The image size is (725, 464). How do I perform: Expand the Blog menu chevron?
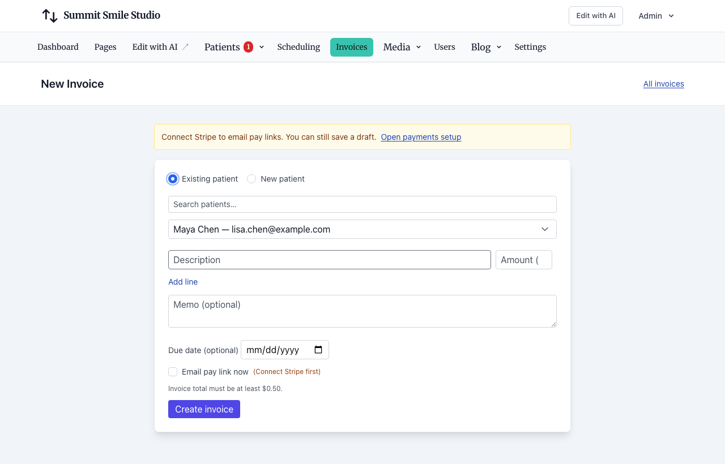coord(499,47)
